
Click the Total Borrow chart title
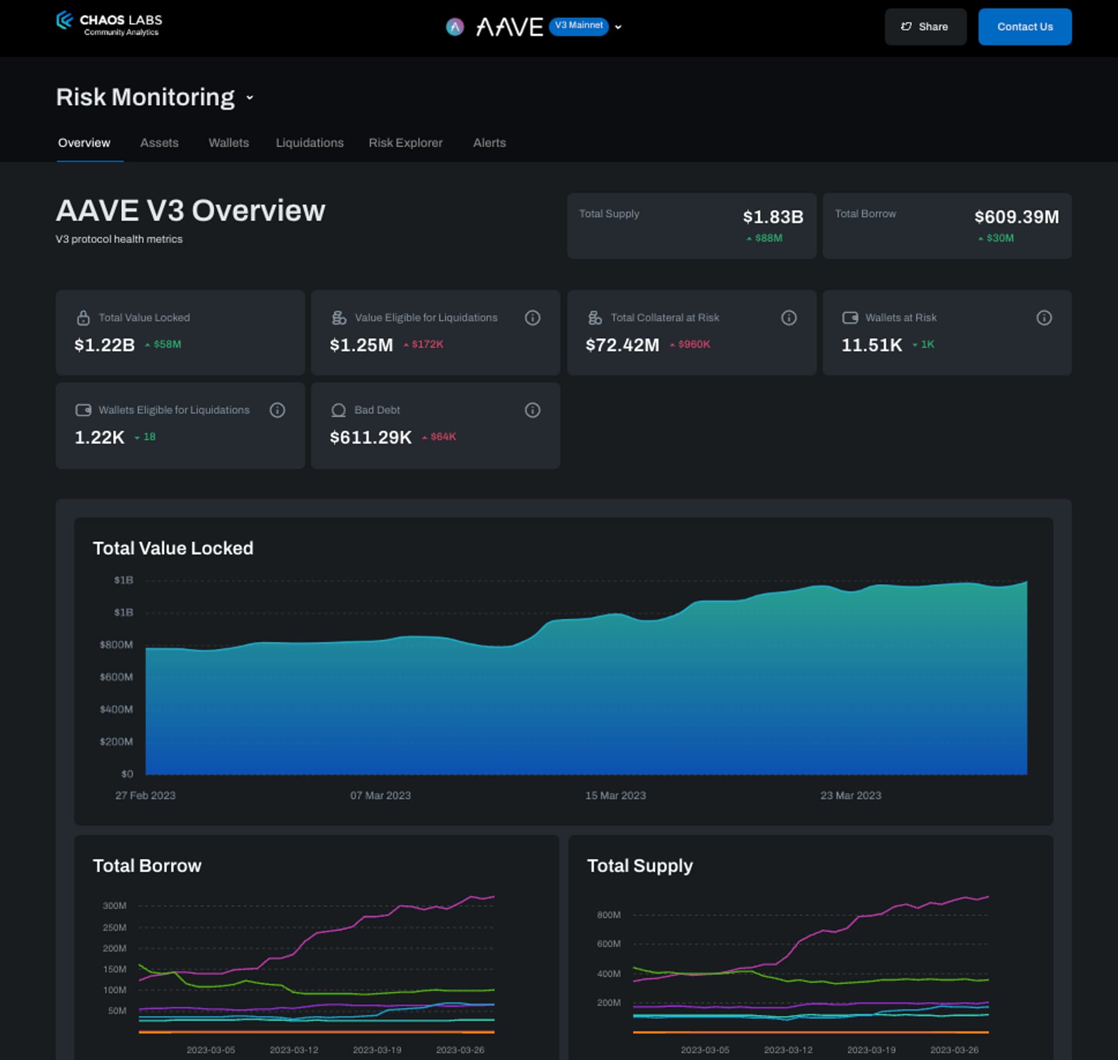pyautogui.click(x=147, y=866)
